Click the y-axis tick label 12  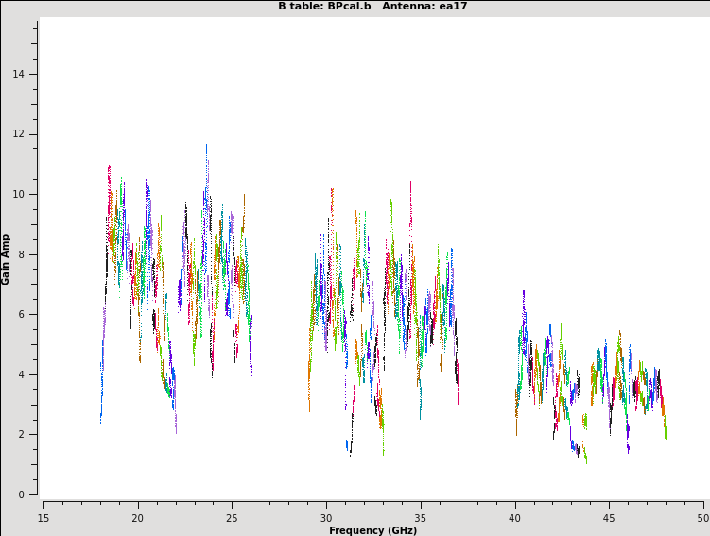pyautogui.click(x=20, y=134)
